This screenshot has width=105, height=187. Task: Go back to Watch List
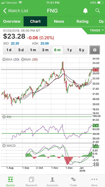(x=15, y=11)
